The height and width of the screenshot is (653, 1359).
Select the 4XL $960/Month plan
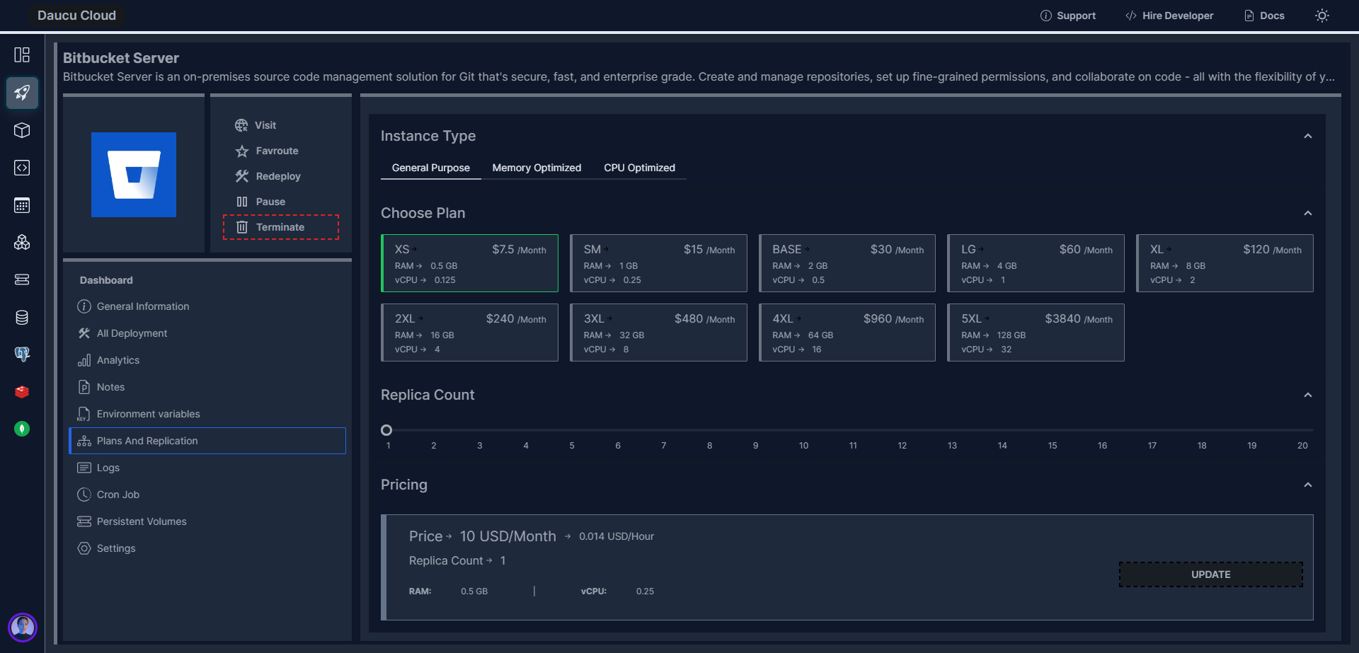(x=847, y=333)
